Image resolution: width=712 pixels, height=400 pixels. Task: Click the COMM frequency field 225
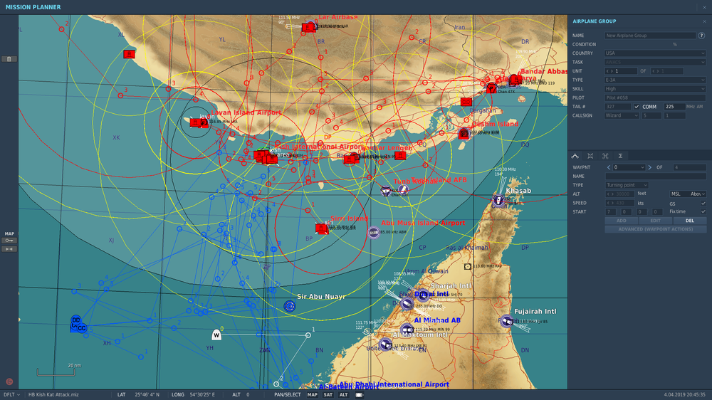tap(675, 107)
